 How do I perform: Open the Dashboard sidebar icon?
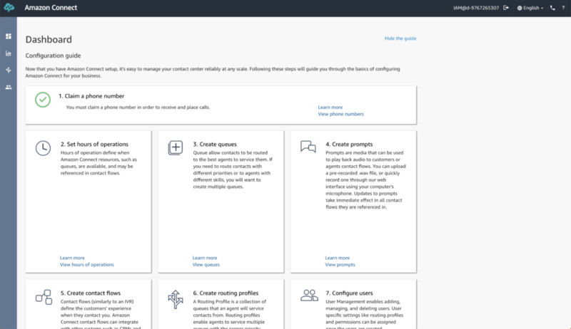pyautogui.click(x=9, y=36)
